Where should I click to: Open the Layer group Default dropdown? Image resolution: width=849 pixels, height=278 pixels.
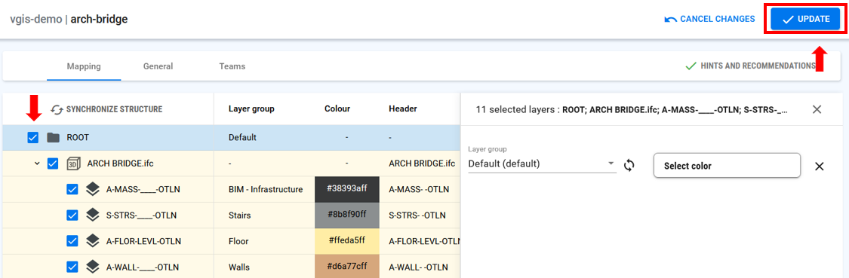tap(542, 163)
